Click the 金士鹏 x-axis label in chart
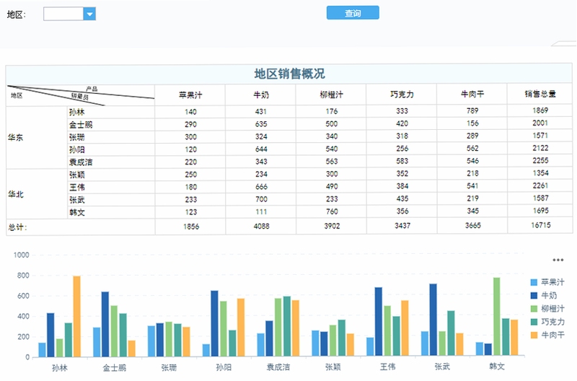577x381 pixels. 114,367
